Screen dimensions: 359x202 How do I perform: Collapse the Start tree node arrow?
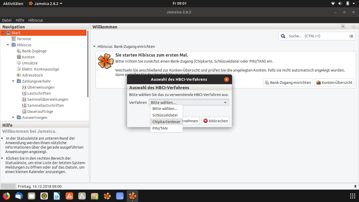(x=3, y=33)
